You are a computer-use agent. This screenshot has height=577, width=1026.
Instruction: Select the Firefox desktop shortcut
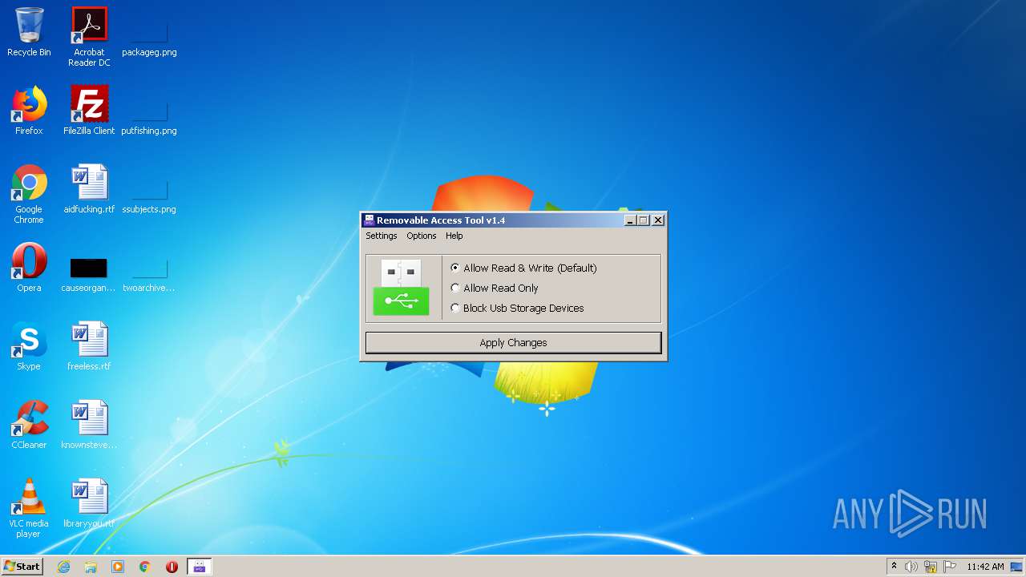click(x=29, y=111)
